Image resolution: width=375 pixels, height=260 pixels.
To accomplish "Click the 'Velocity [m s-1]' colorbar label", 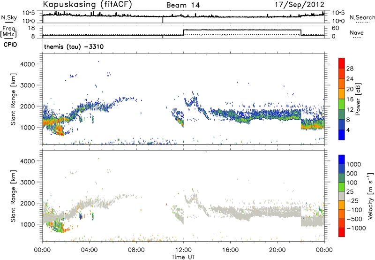I will point(370,196).
